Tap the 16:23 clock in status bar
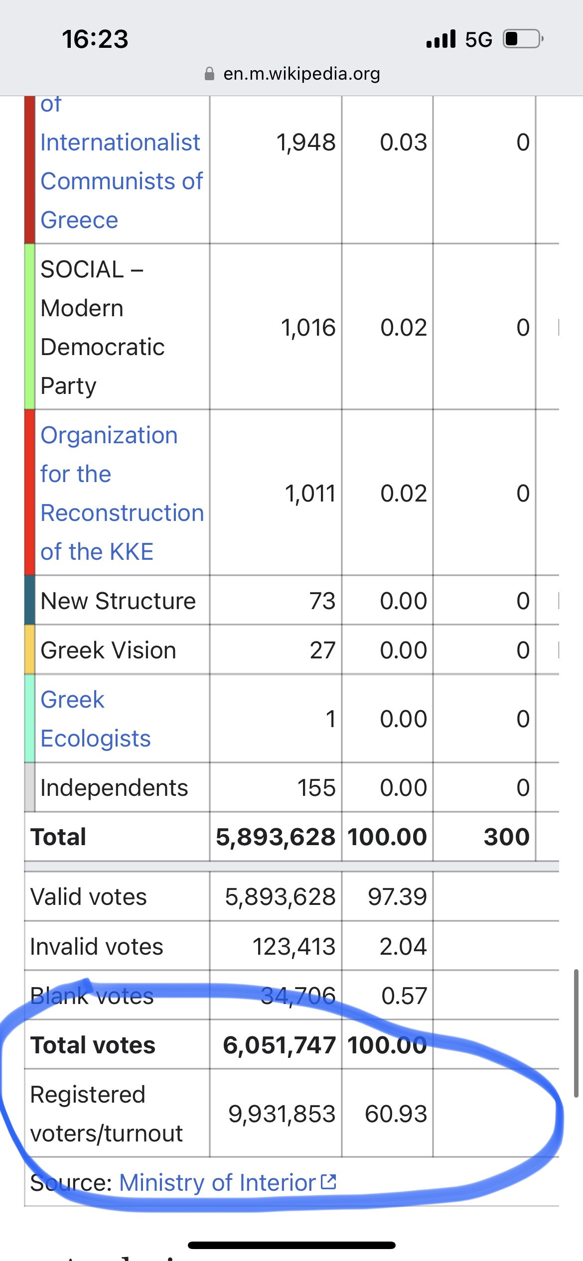 tap(95, 39)
